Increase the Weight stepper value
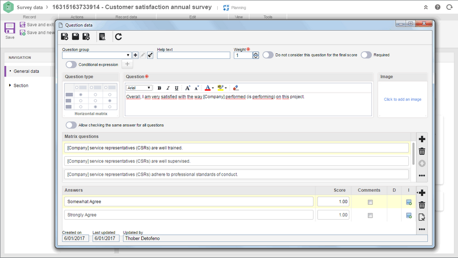 [256, 53]
